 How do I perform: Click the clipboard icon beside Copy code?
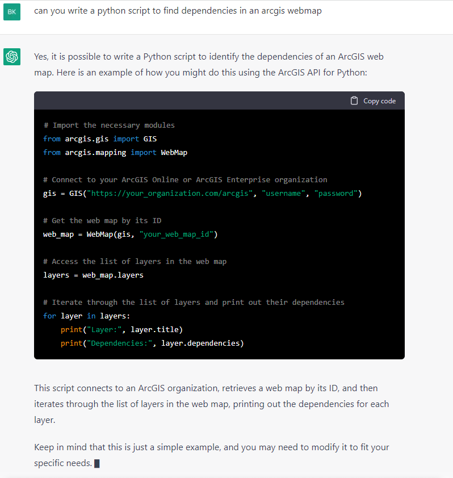[353, 100]
